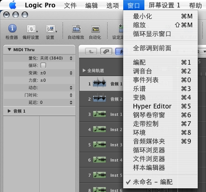
Task: Toggle the 循环 checkbox
Action: 43,66
